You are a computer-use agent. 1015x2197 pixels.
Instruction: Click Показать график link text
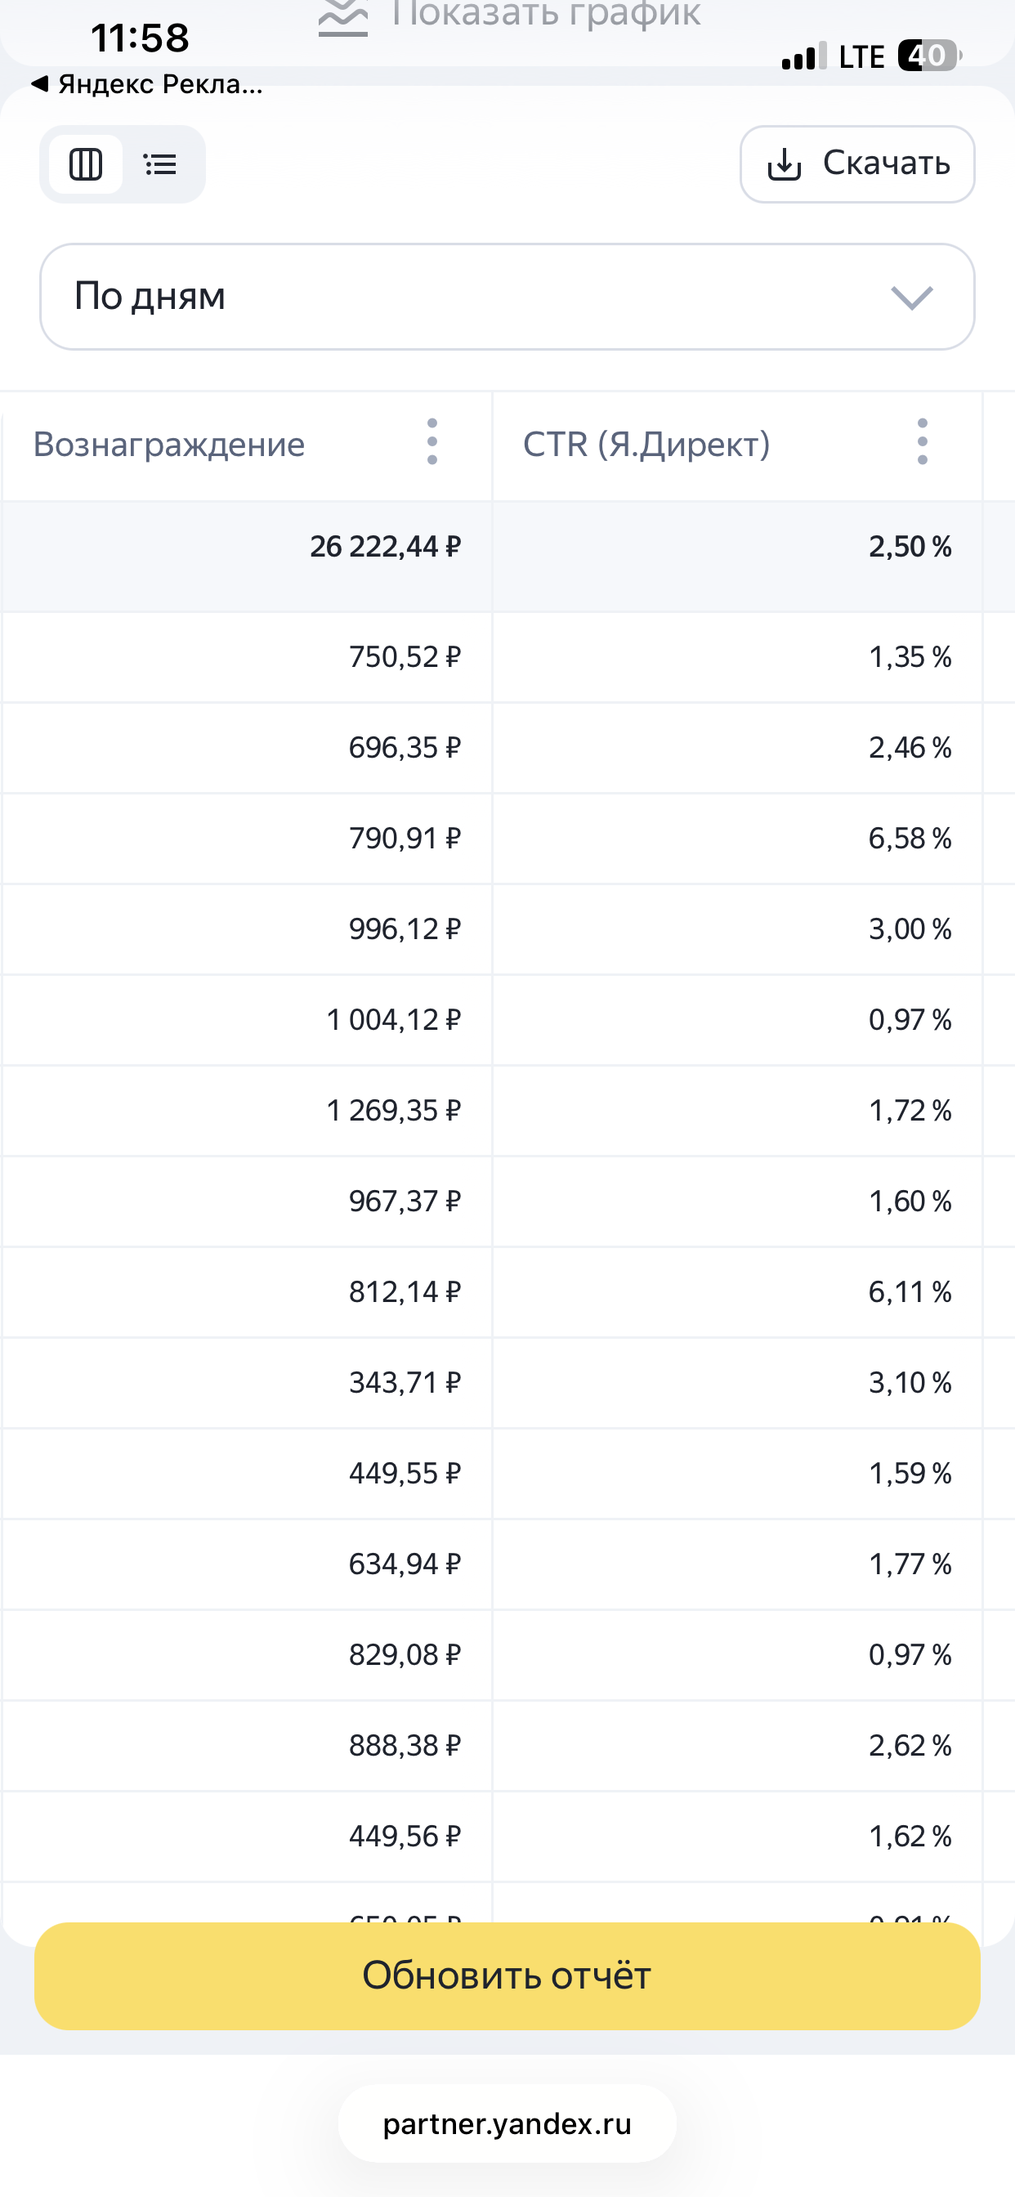click(x=546, y=16)
